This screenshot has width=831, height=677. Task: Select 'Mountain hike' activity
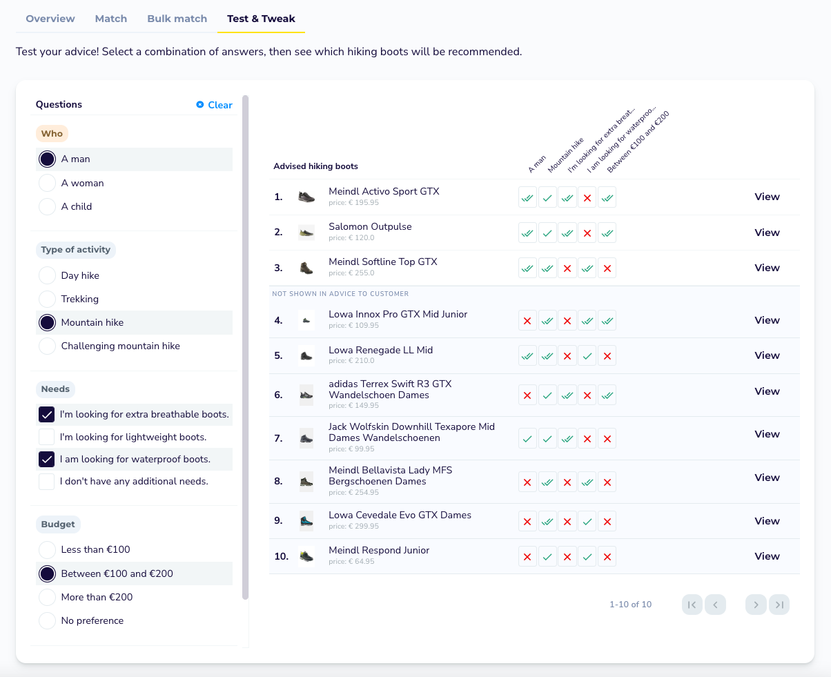(134, 322)
